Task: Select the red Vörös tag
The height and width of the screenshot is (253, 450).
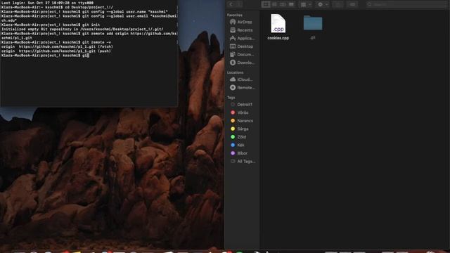Action: click(x=239, y=112)
